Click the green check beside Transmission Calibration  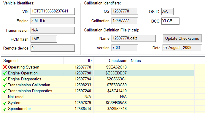coord(5,85)
